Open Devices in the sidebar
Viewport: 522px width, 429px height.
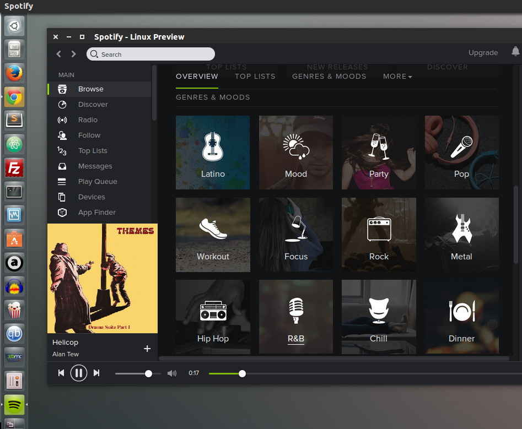click(x=99, y=197)
